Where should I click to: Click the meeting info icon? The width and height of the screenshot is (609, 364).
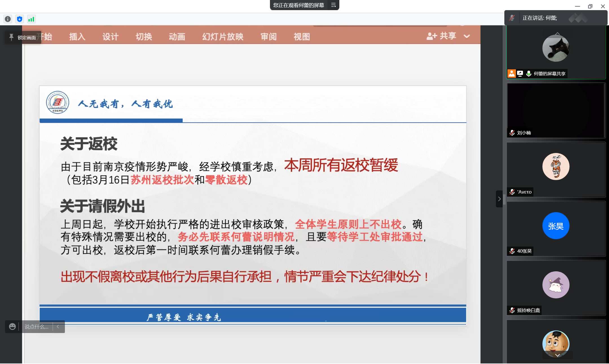[8, 19]
